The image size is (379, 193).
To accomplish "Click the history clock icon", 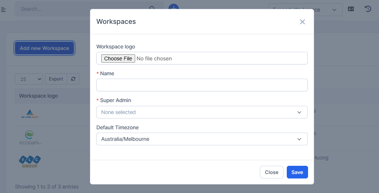I will pyautogui.click(x=368, y=9).
